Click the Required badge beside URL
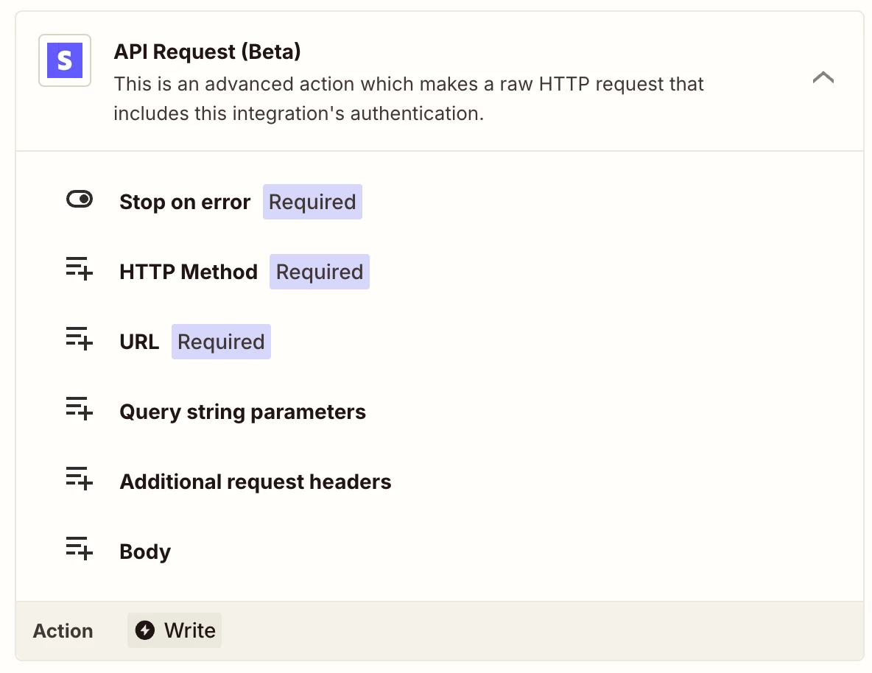 221,342
